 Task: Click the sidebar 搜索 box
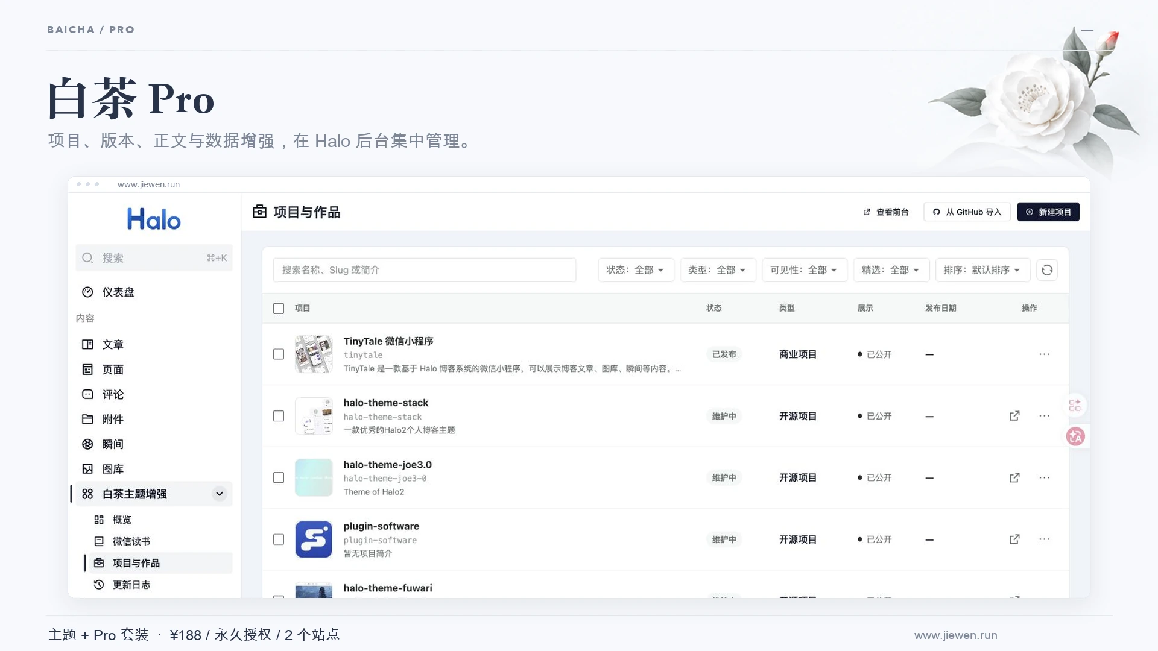point(154,258)
